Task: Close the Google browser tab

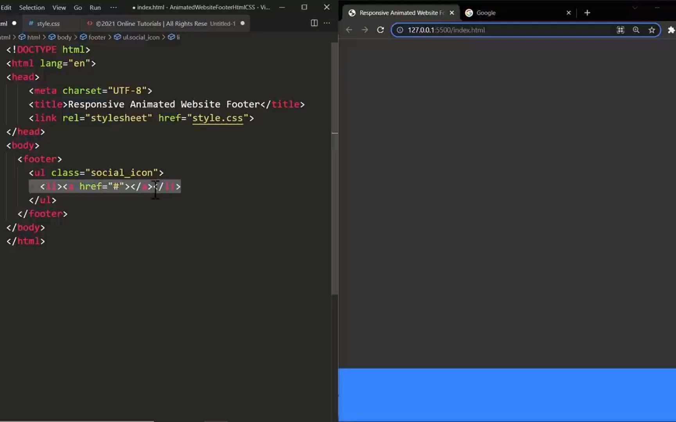Action: 569,13
